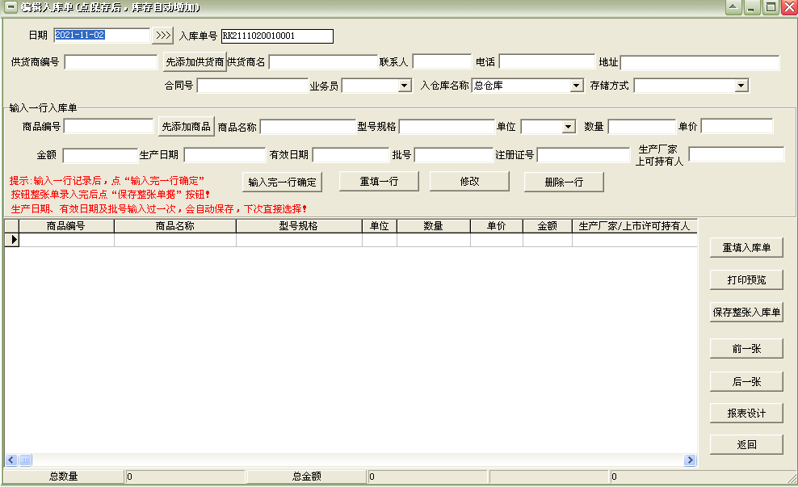
Task: Click the 生产厂家上可持有人 input field
Action: [x=737, y=154]
